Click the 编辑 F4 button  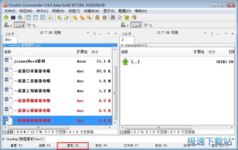point(44,145)
